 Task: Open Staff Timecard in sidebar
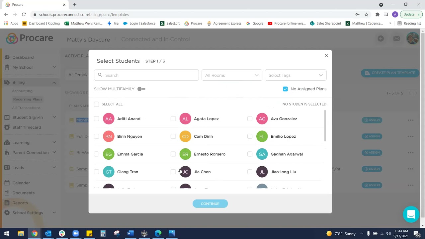click(27, 127)
